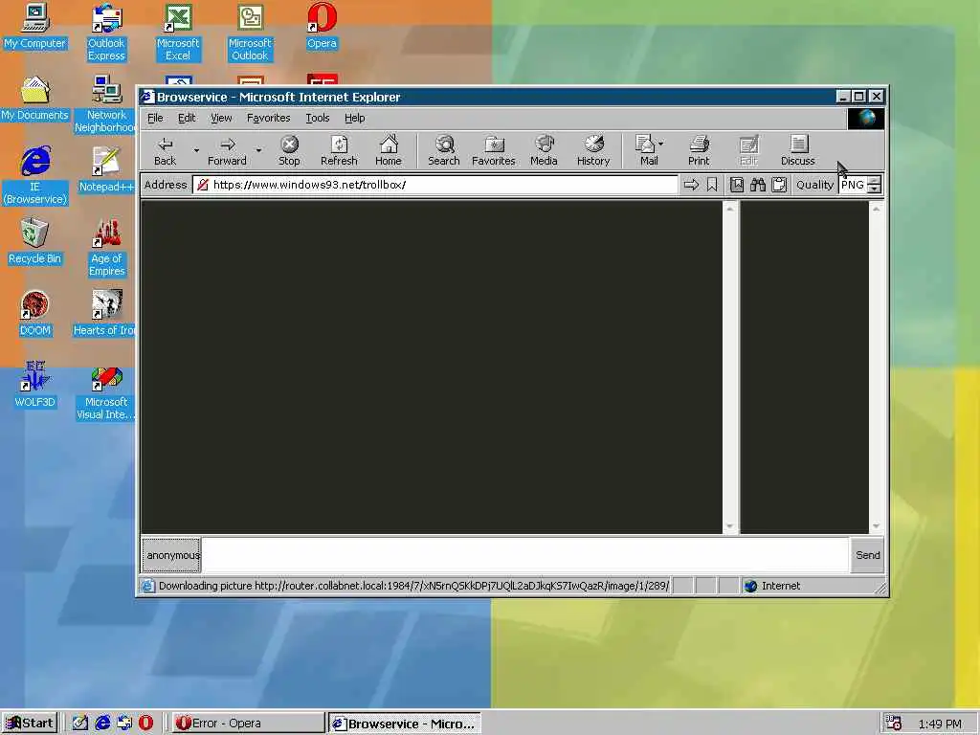This screenshot has width=980, height=735.
Task: Click the address bar URL field
Action: point(435,185)
